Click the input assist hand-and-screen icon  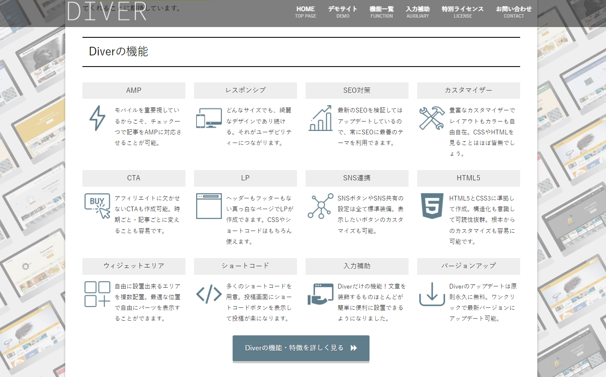pyautogui.click(x=321, y=294)
